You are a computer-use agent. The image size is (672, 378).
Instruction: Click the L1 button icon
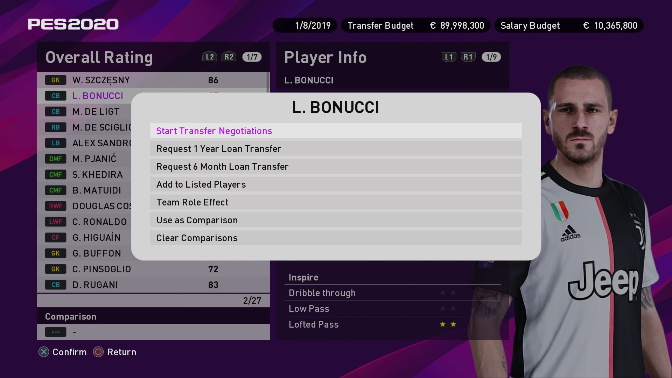tap(449, 57)
